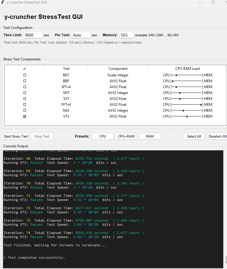Click FFTv4 CPU-MEM load indicator
The width and height of the screenshot is (227, 269).
click(x=187, y=105)
